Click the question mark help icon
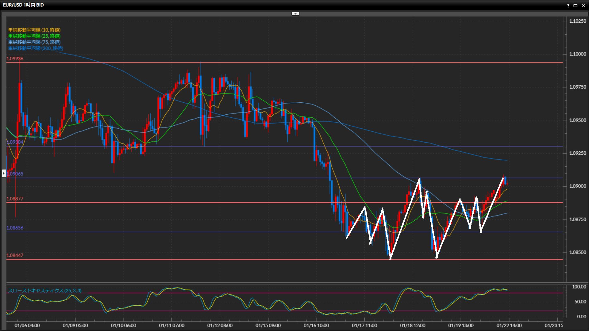The height and width of the screenshot is (331, 589). coord(568,6)
